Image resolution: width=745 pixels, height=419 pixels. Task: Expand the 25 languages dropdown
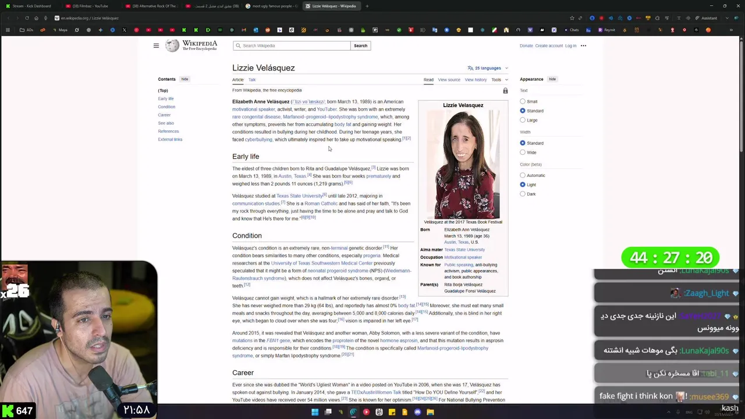(x=488, y=68)
